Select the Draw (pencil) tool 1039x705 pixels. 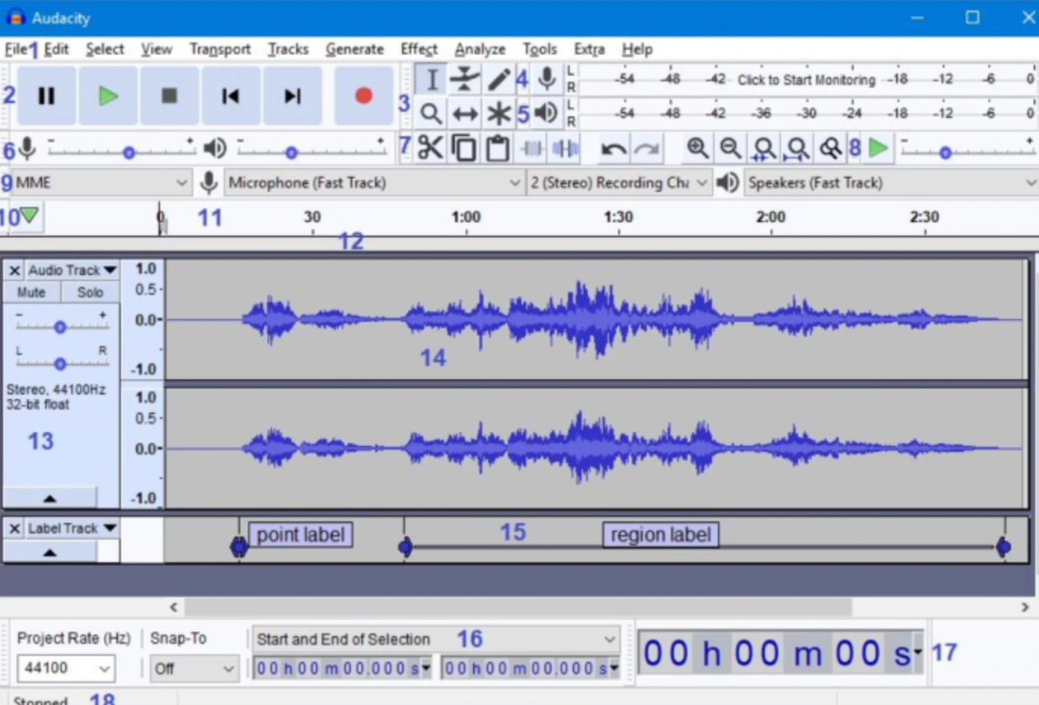(499, 79)
